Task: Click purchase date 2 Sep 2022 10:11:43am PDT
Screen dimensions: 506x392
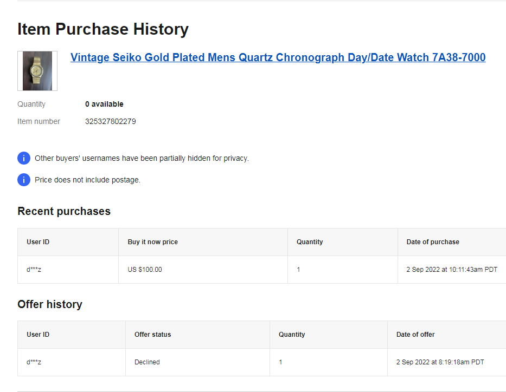Action: (452, 270)
